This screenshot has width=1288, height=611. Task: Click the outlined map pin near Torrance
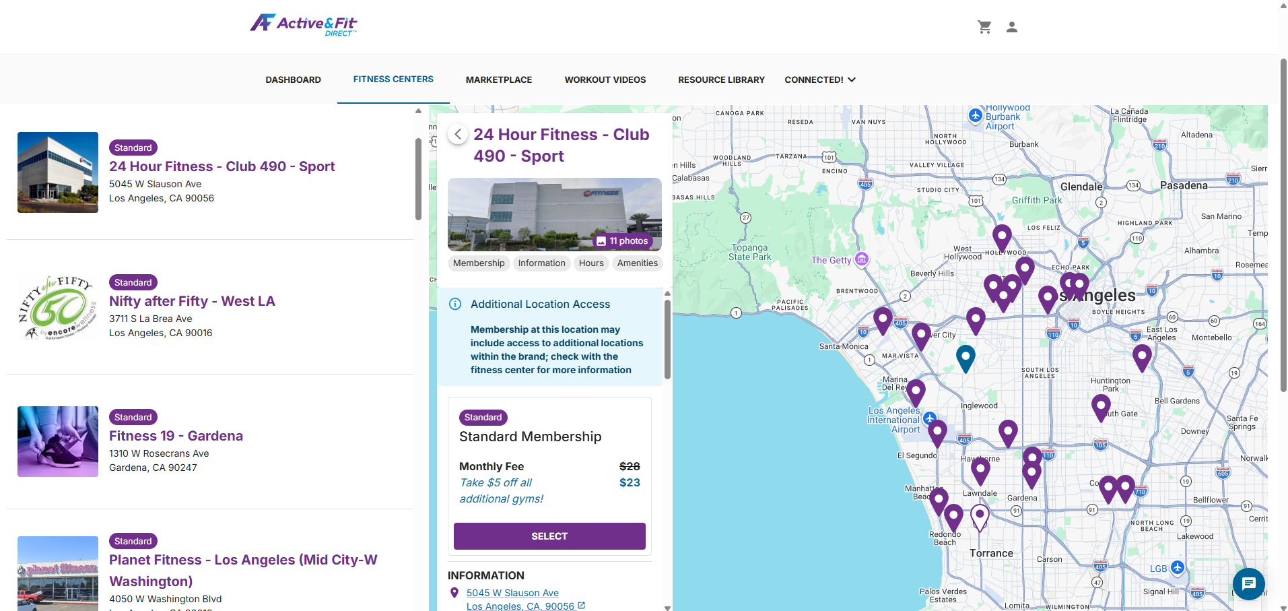point(980,517)
